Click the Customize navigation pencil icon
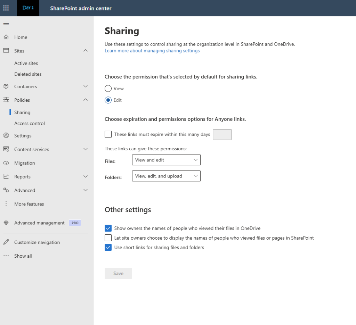This screenshot has height=325, width=356. (6, 242)
